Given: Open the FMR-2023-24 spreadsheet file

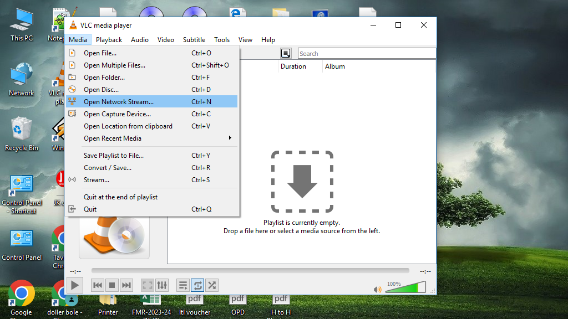Looking at the screenshot, I should tap(151, 307).
